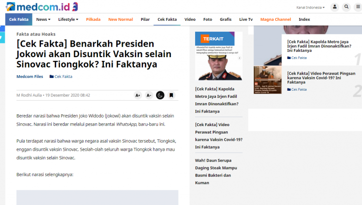
Task: Select the underlined Cek Fakta tab
Action: (167, 19)
